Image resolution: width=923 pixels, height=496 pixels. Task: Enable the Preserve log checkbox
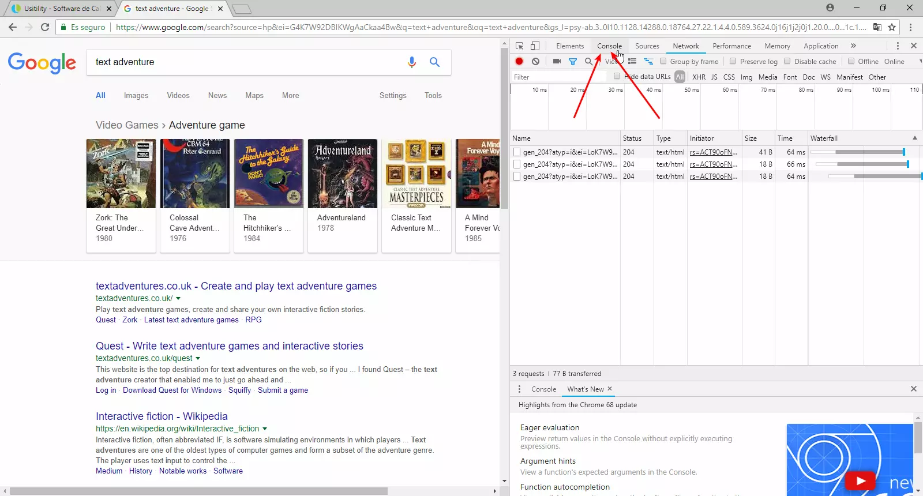tap(733, 61)
